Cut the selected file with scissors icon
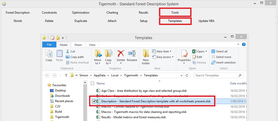 [x=67, y=51]
